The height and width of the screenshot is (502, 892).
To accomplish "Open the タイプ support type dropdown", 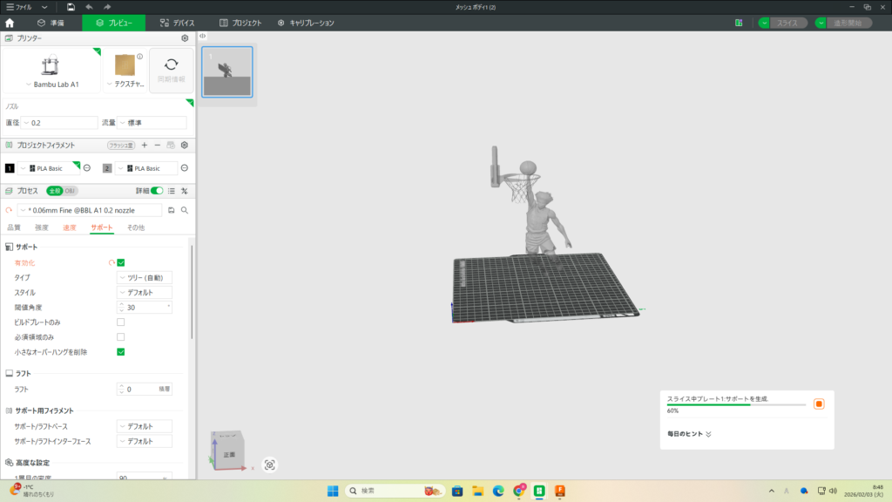I will (x=144, y=277).
